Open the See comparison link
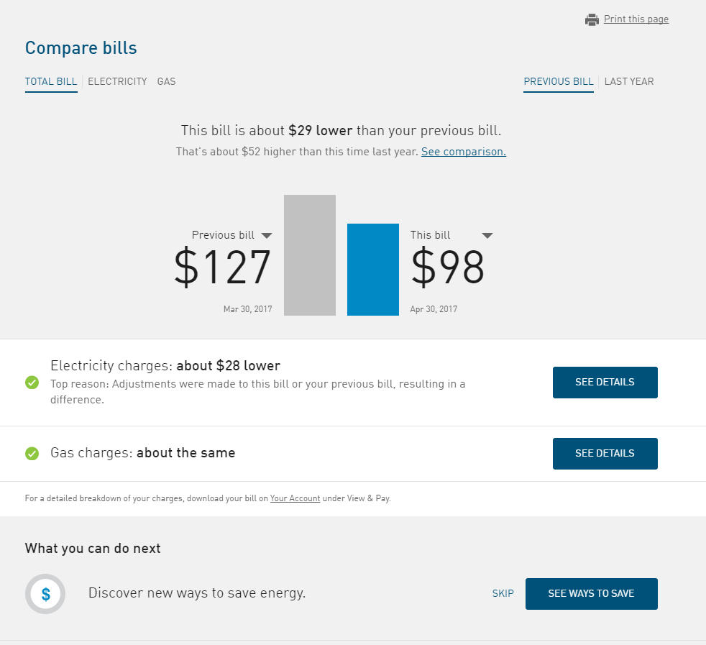The width and height of the screenshot is (706, 645). [x=464, y=152]
